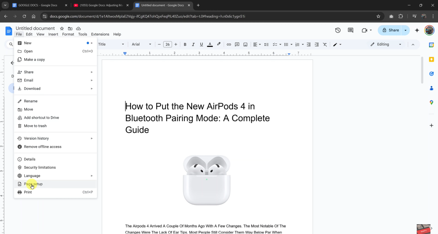Click the Google Docs home icon
Viewport: 438px width, 234px height.
pyautogui.click(x=9, y=31)
